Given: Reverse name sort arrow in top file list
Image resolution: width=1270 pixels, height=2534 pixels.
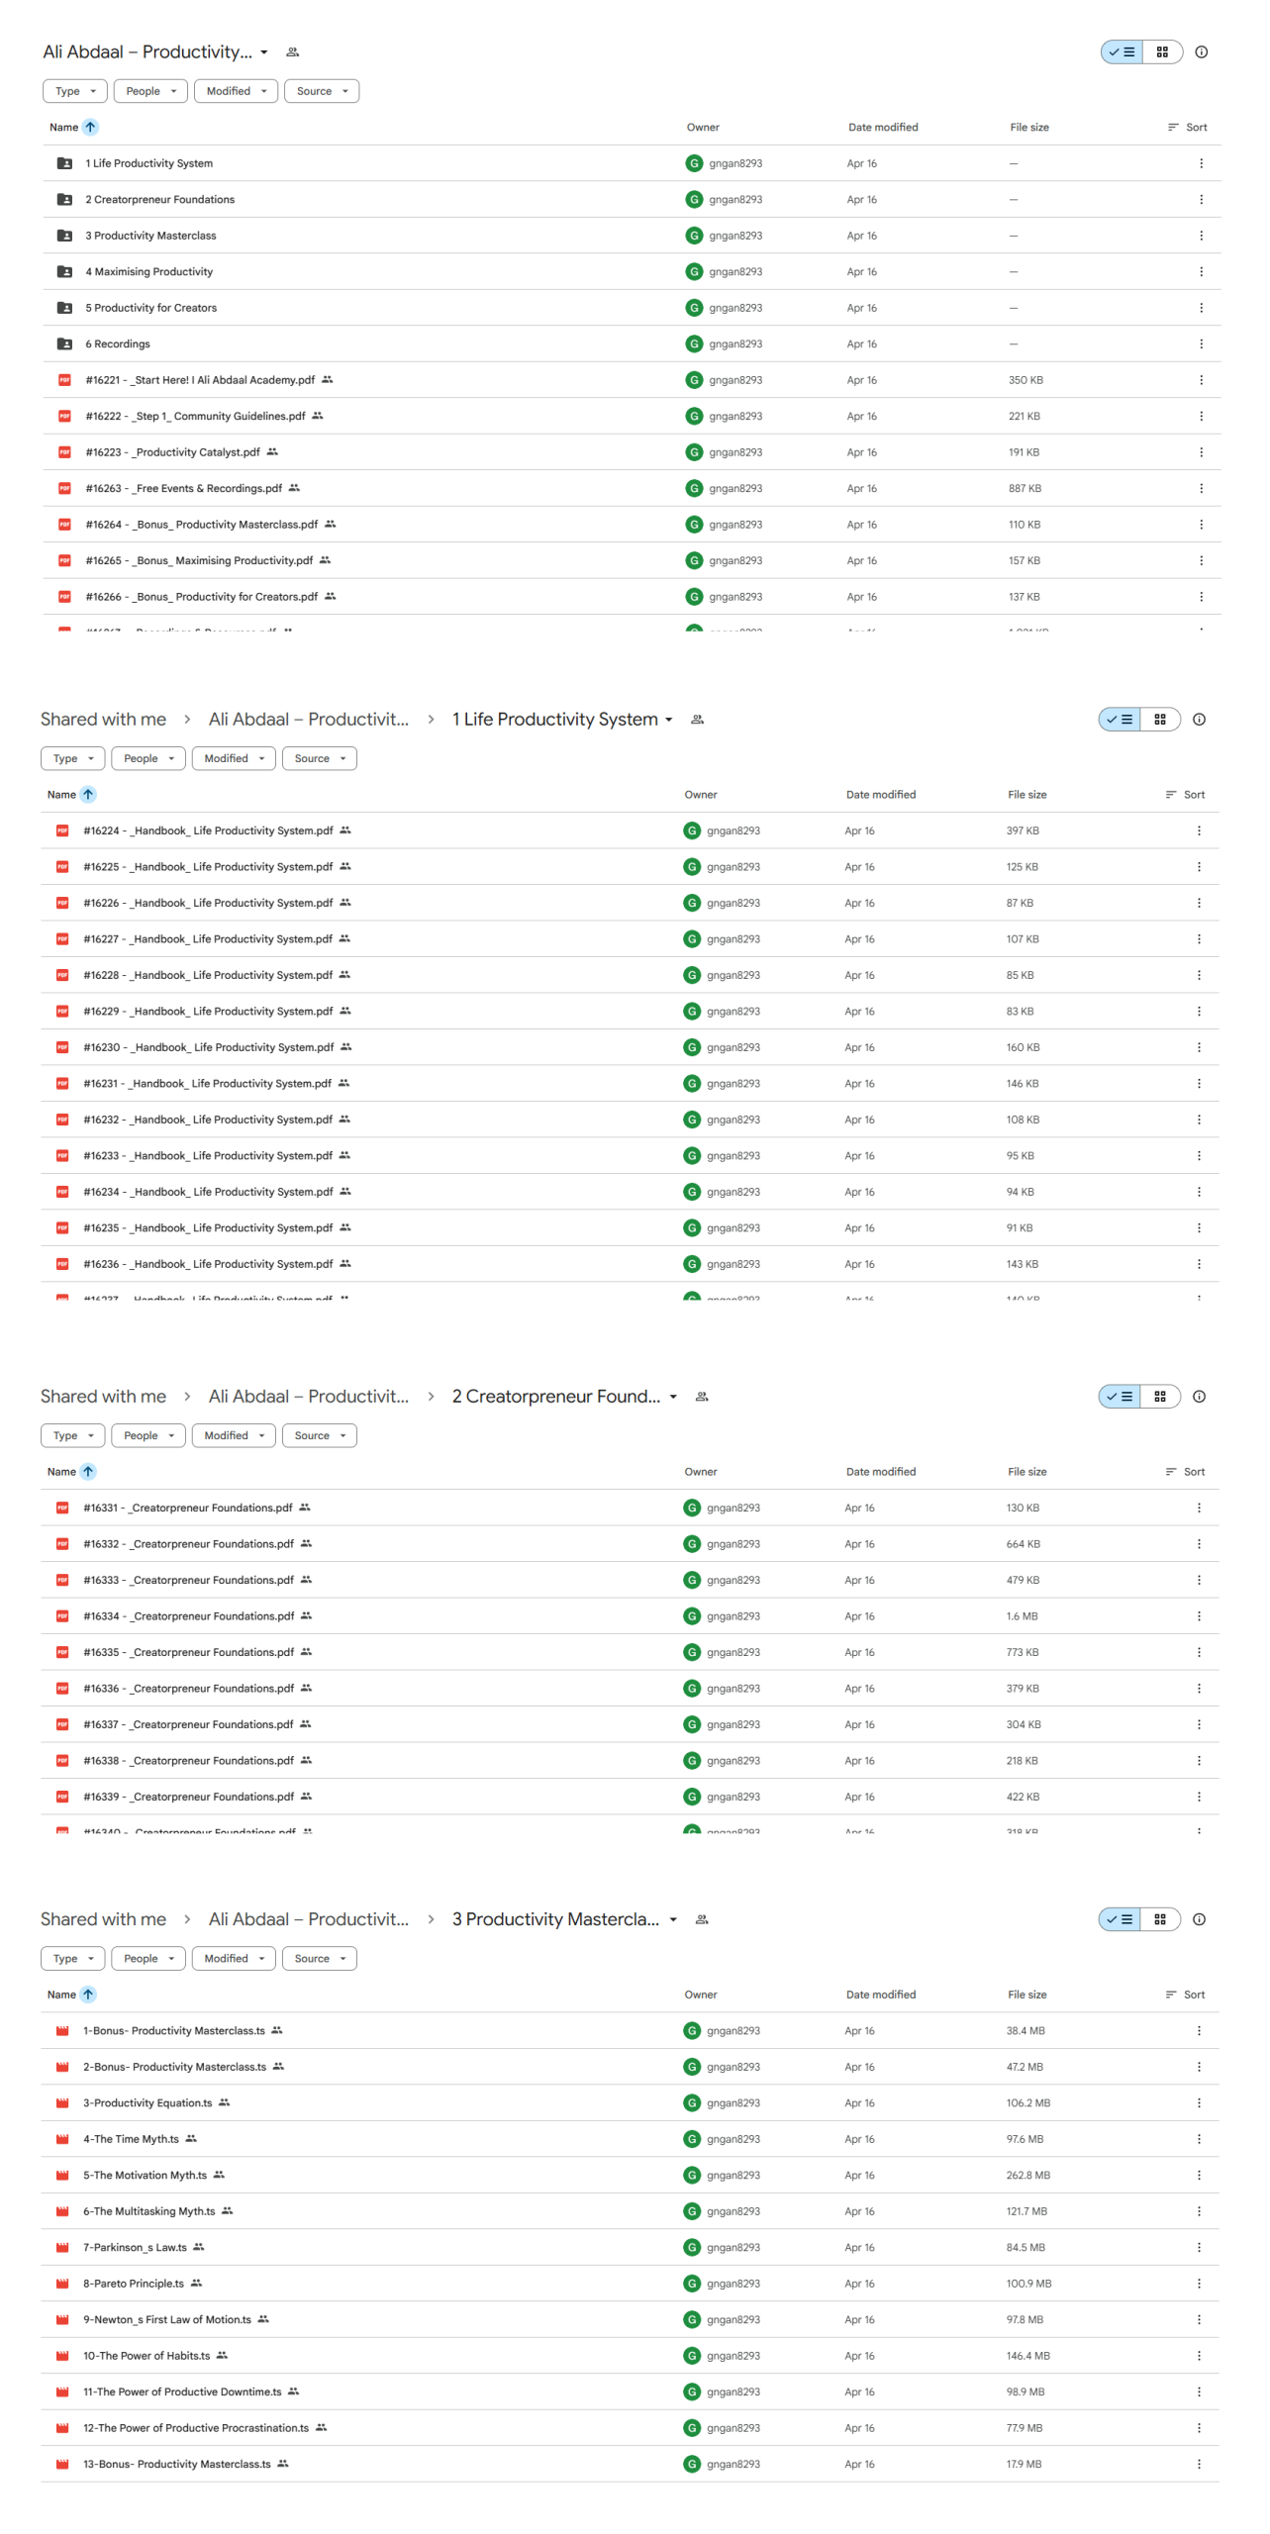Looking at the screenshot, I should point(90,127).
